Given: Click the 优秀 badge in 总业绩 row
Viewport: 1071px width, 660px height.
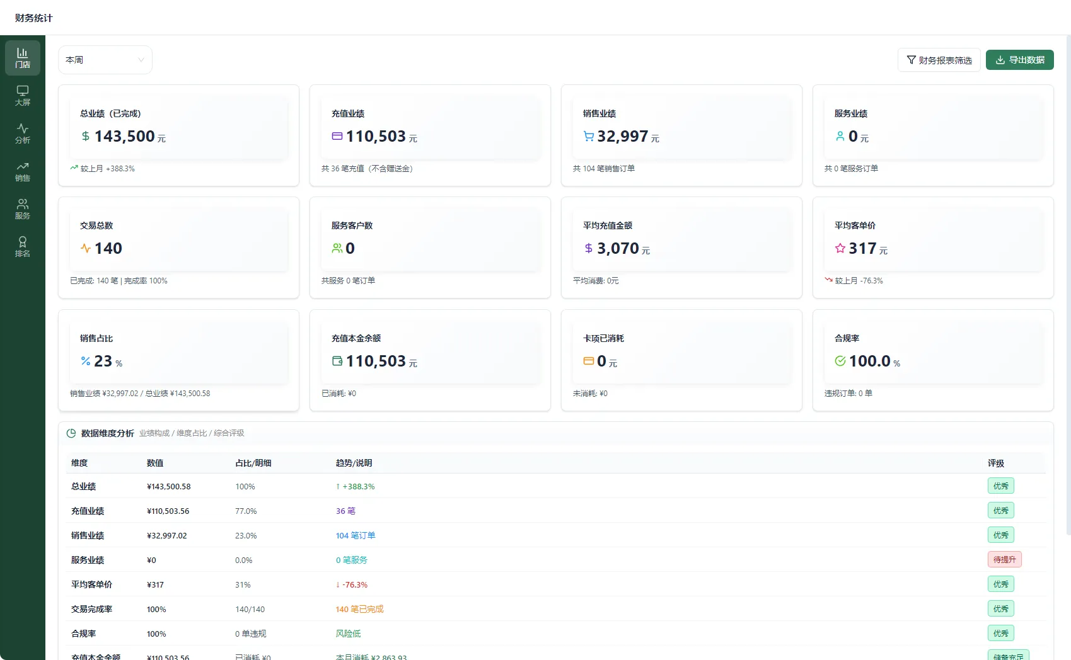Looking at the screenshot, I should (x=1000, y=486).
